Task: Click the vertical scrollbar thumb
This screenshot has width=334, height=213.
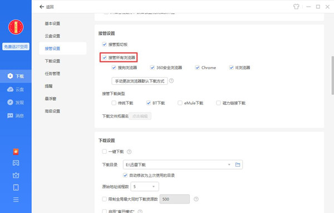Action: [332, 75]
